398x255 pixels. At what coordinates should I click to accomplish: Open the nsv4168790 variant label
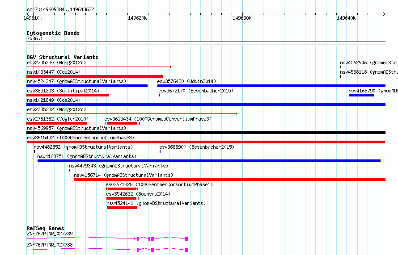(x=373, y=91)
